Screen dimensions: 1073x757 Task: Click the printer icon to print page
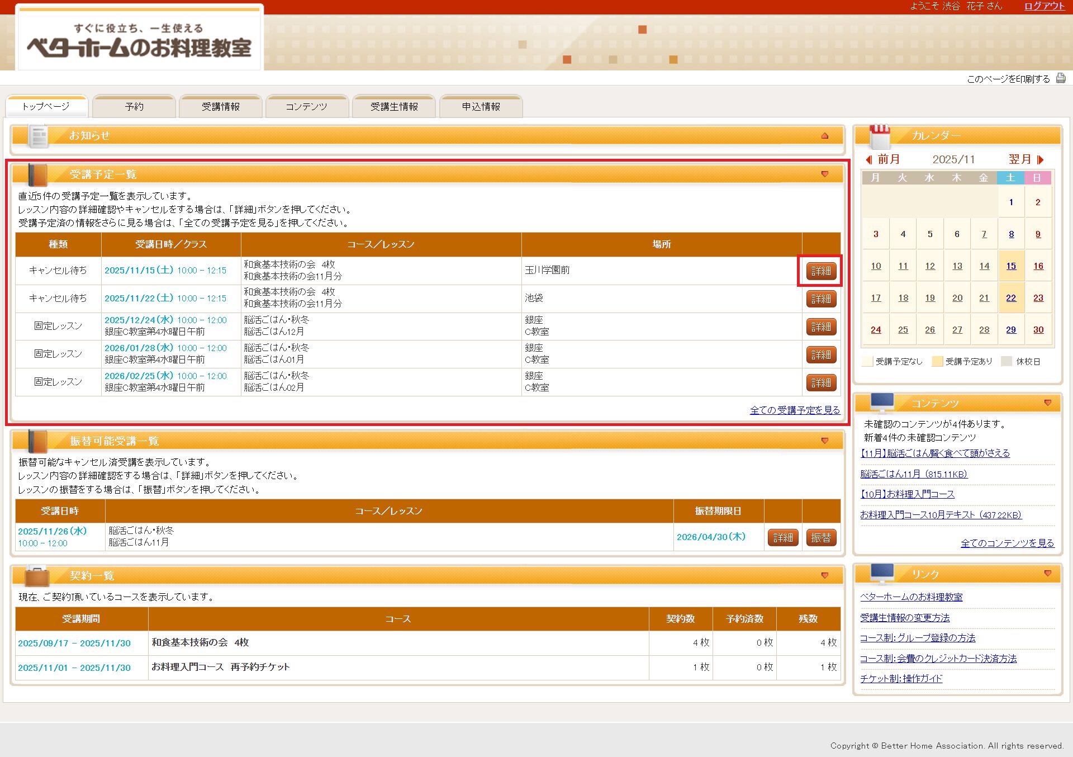click(1060, 78)
